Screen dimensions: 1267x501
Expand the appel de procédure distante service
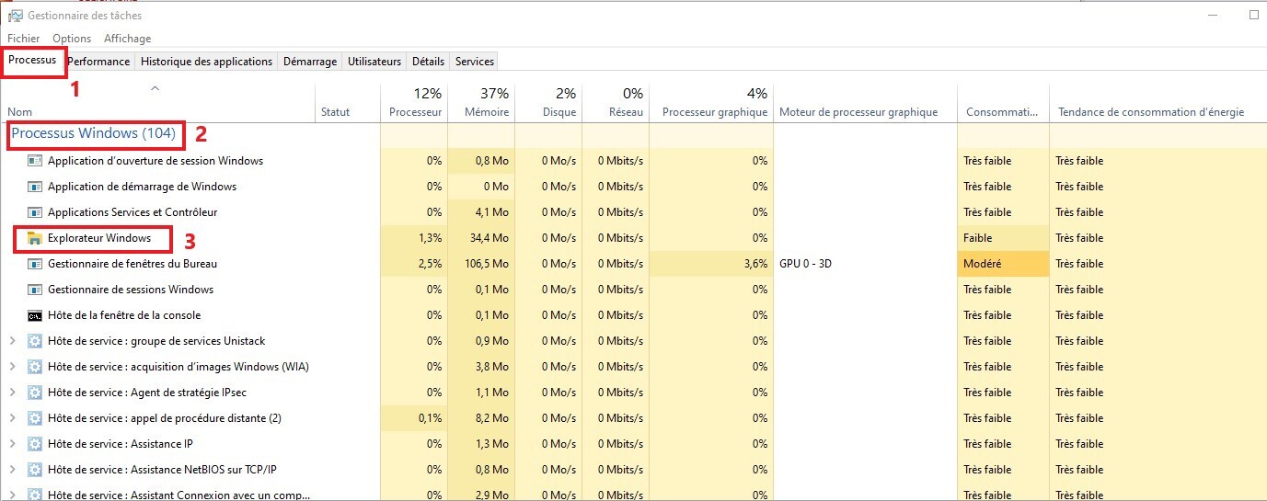(12, 418)
